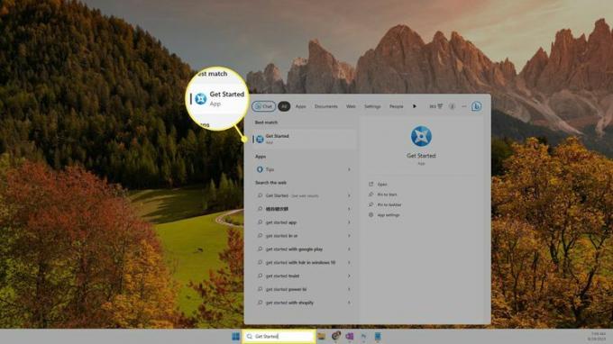Click the Tips app lightbulb icon
The width and height of the screenshot is (613, 344).
[260, 169]
